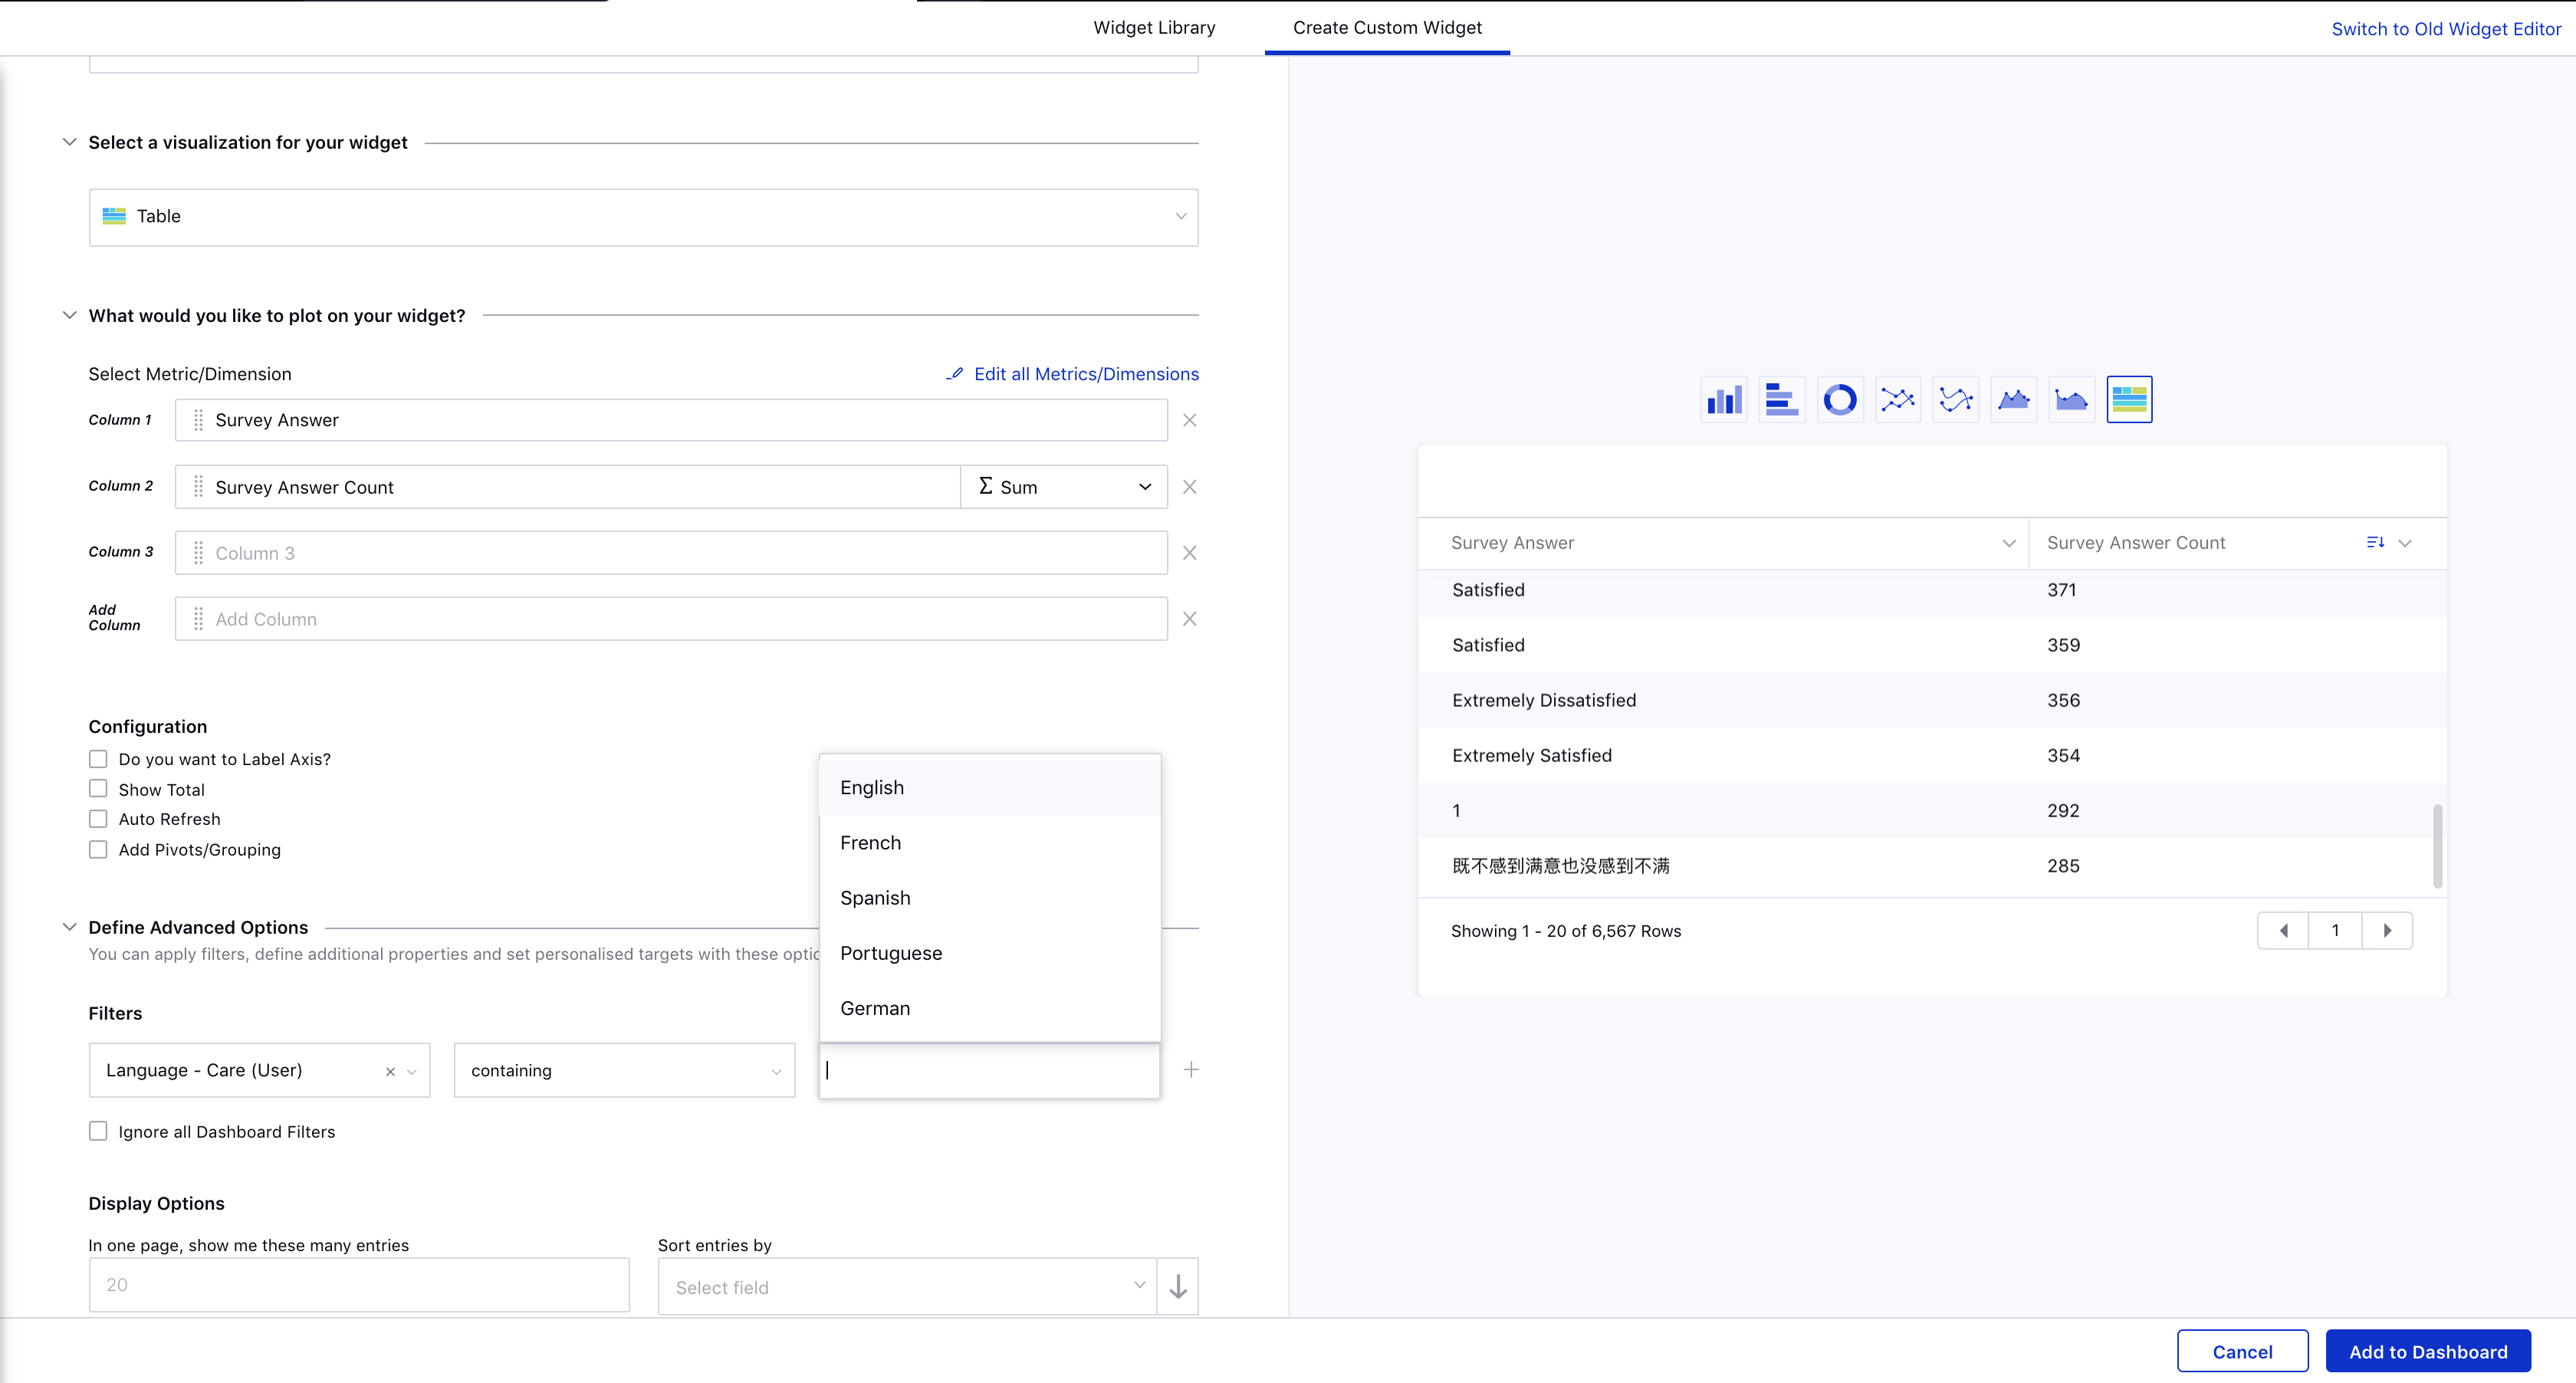Select the horizontal bar chart icon
The image size is (2576, 1383).
pos(1782,400)
